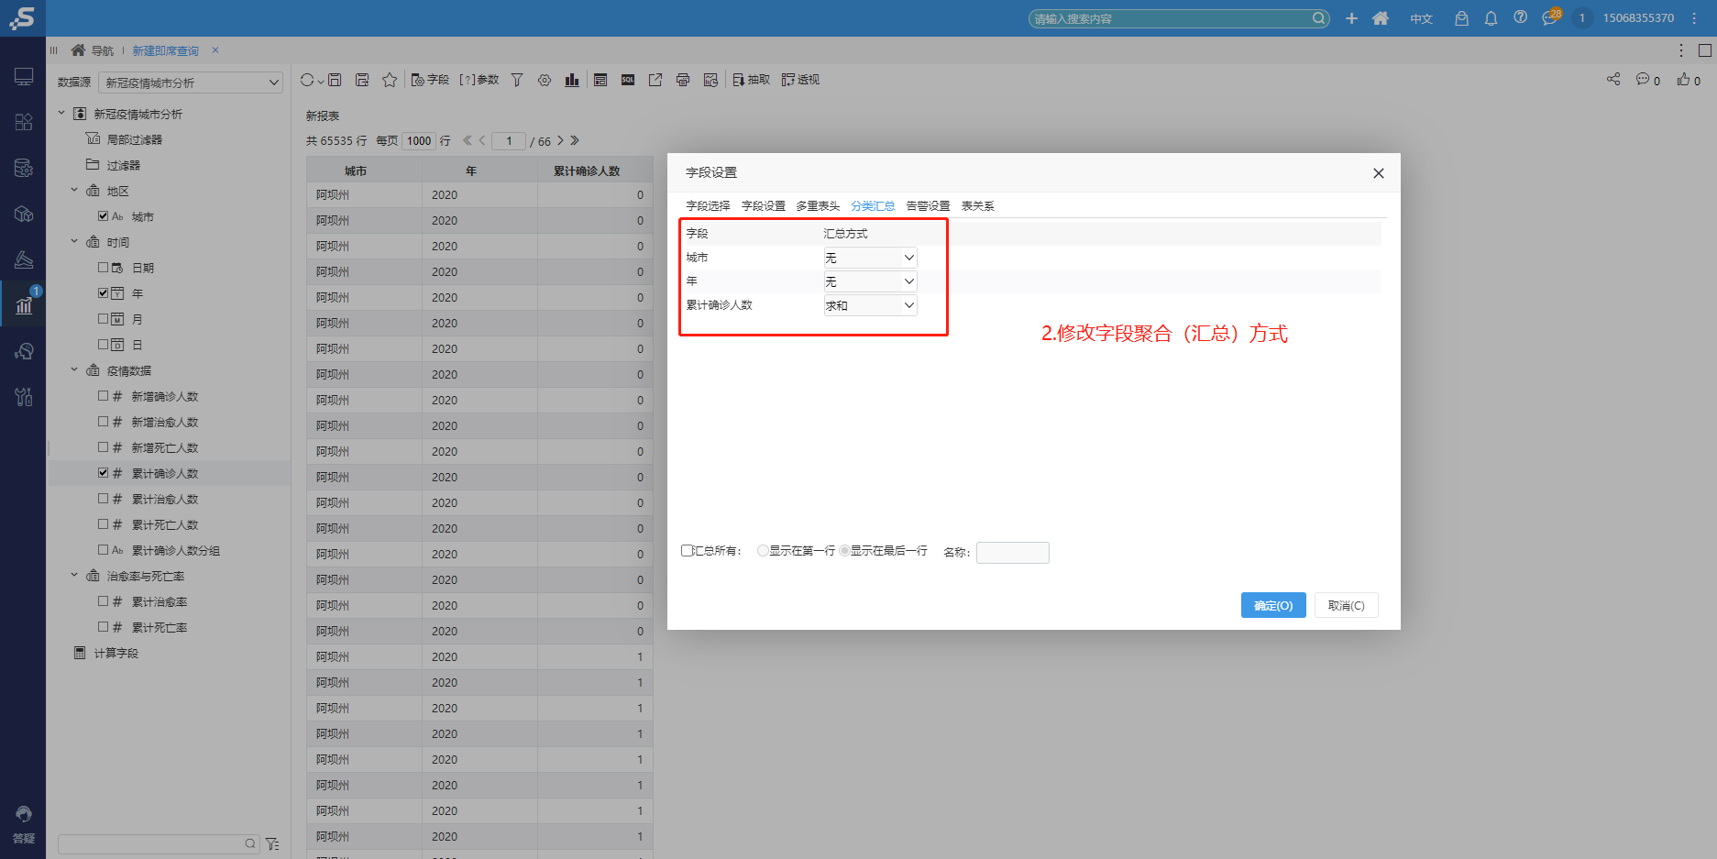Screen dimensions: 1717x859
Task: Select the filter funnel icon
Action: pos(517,80)
